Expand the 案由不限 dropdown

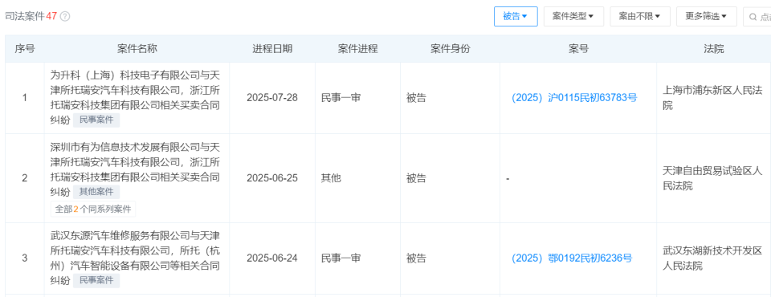(x=640, y=16)
